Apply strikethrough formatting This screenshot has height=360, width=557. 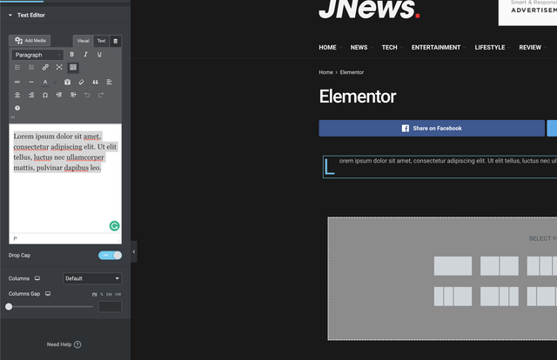pyautogui.click(x=17, y=82)
